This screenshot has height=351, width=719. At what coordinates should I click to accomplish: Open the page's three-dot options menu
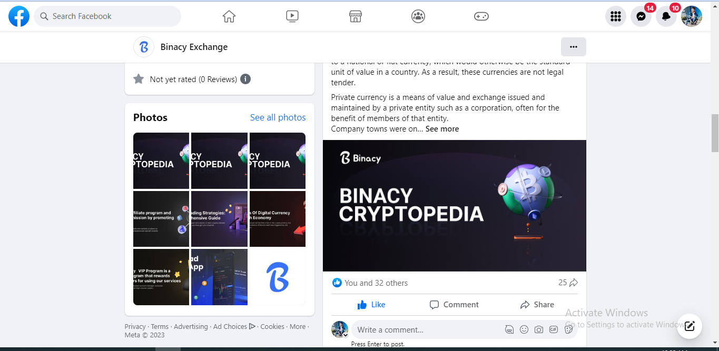tap(574, 47)
